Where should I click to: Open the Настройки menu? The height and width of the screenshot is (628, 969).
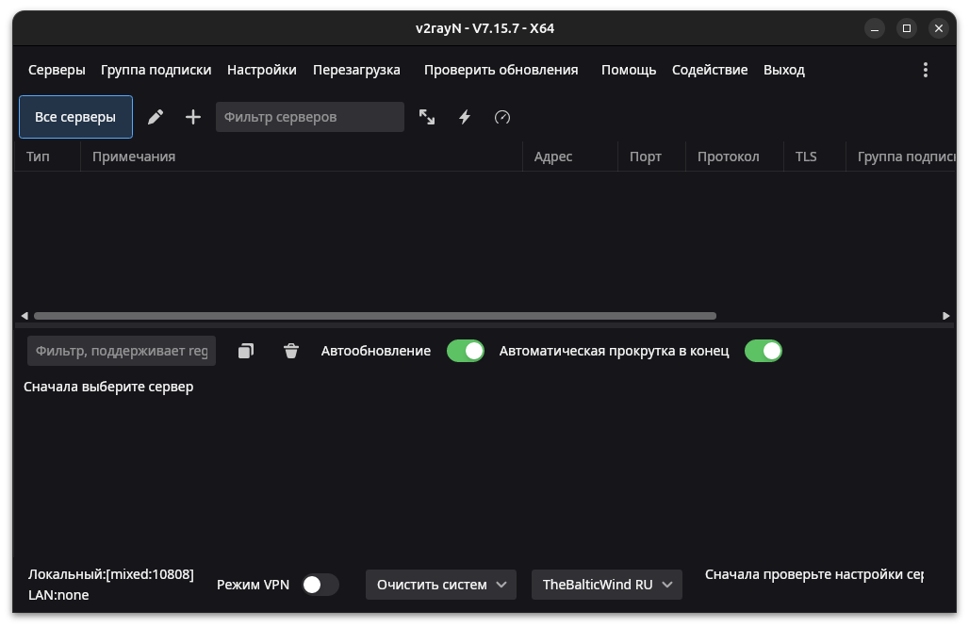[262, 70]
